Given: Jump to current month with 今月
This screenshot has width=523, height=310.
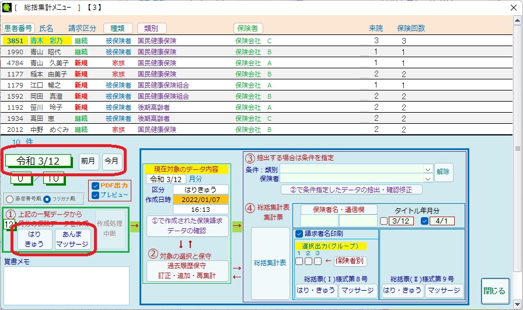Looking at the screenshot, I should click(x=111, y=161).
